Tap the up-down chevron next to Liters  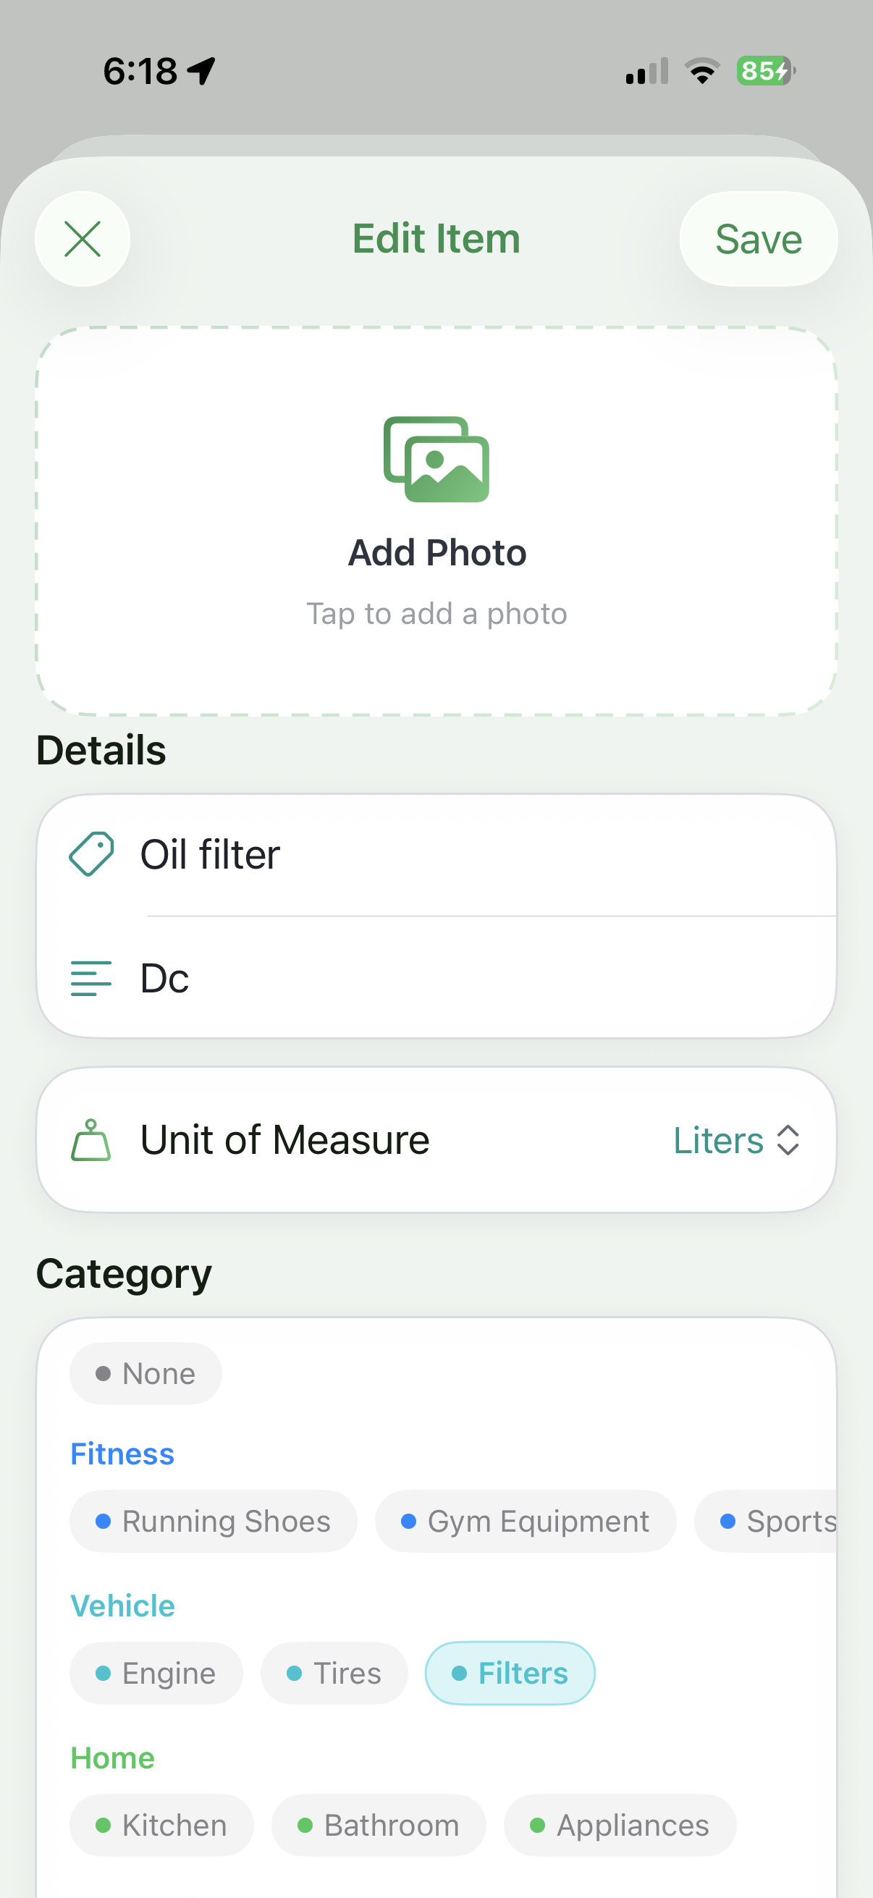tap(788, 1140)
